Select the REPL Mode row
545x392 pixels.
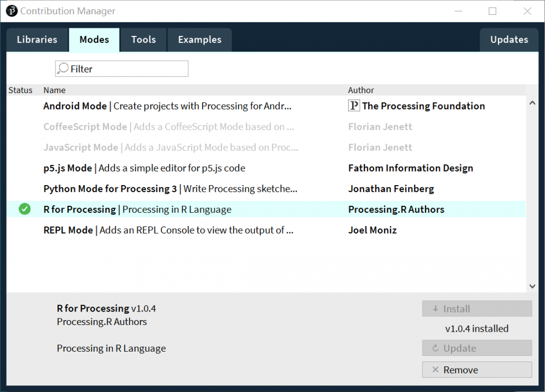(267, 230)
